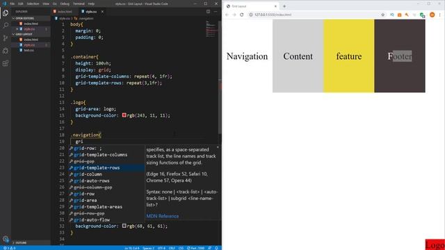The image size is (445, 250).
Task: Click the Chrome address bar URL
Action: click(x=273, y=15)
